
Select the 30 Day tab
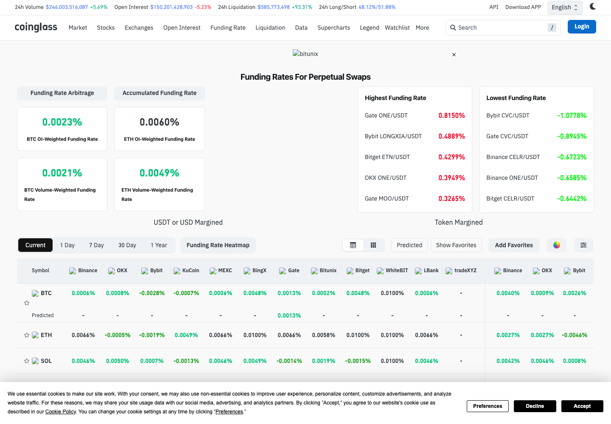(x=127, y=245)
